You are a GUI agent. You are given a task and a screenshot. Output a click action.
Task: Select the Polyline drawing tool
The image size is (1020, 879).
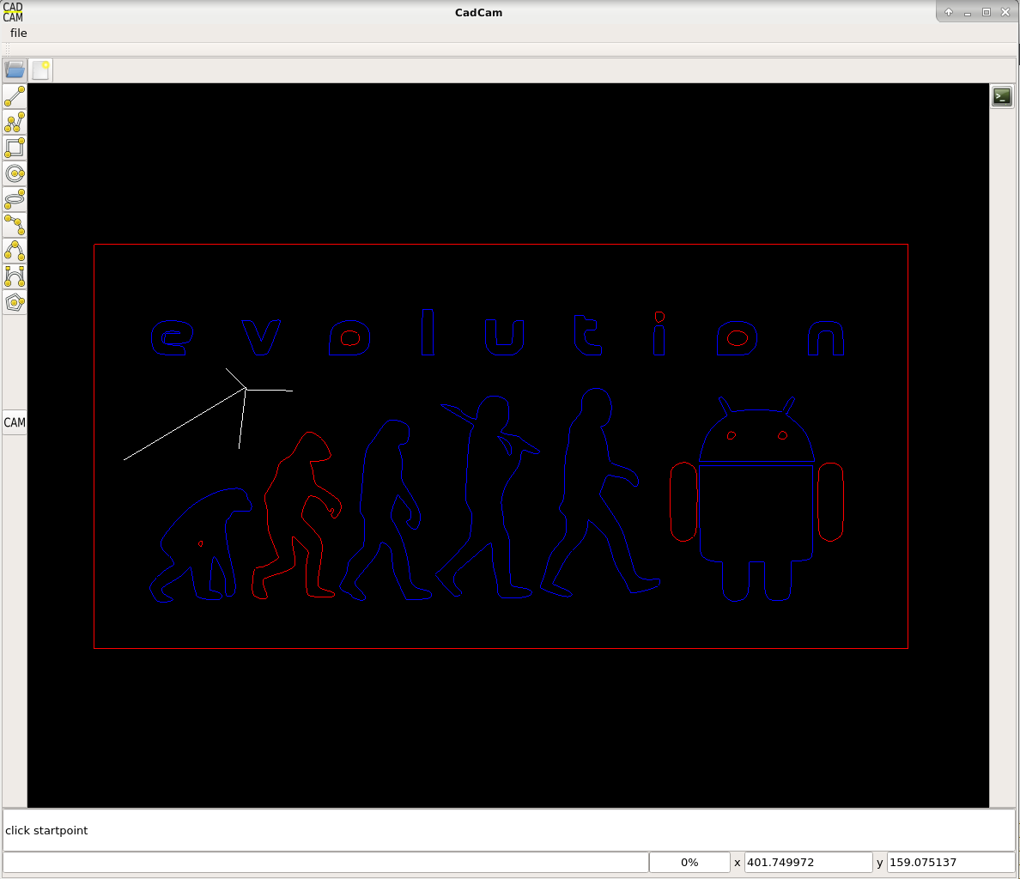(15, 122)
